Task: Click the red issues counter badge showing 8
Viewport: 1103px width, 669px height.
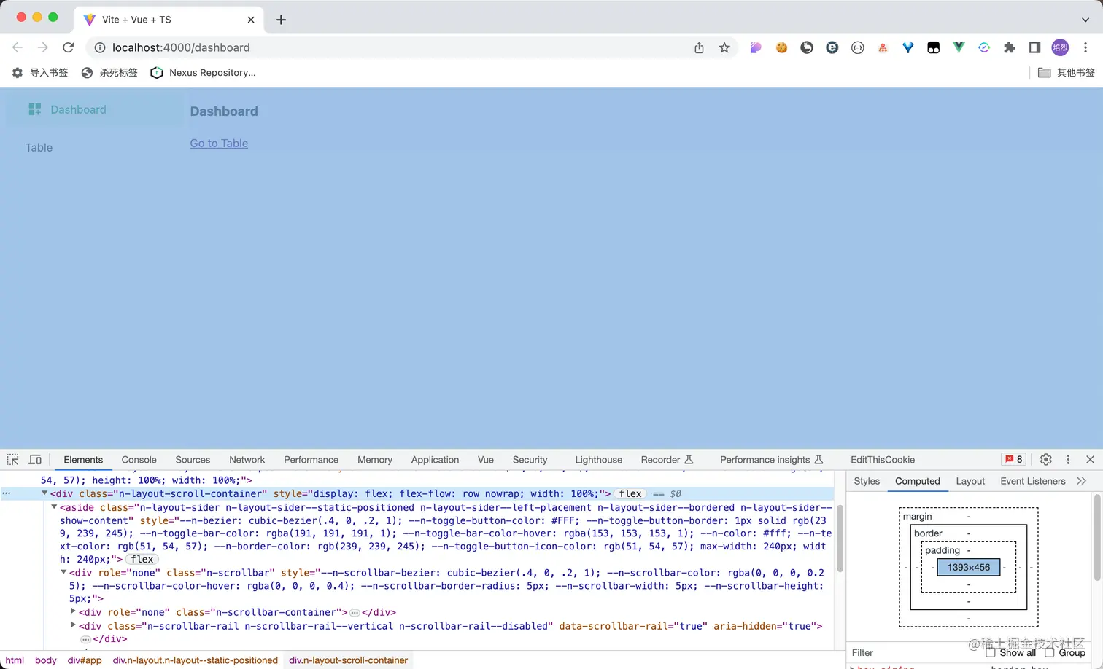Action: coord(1014,459)
